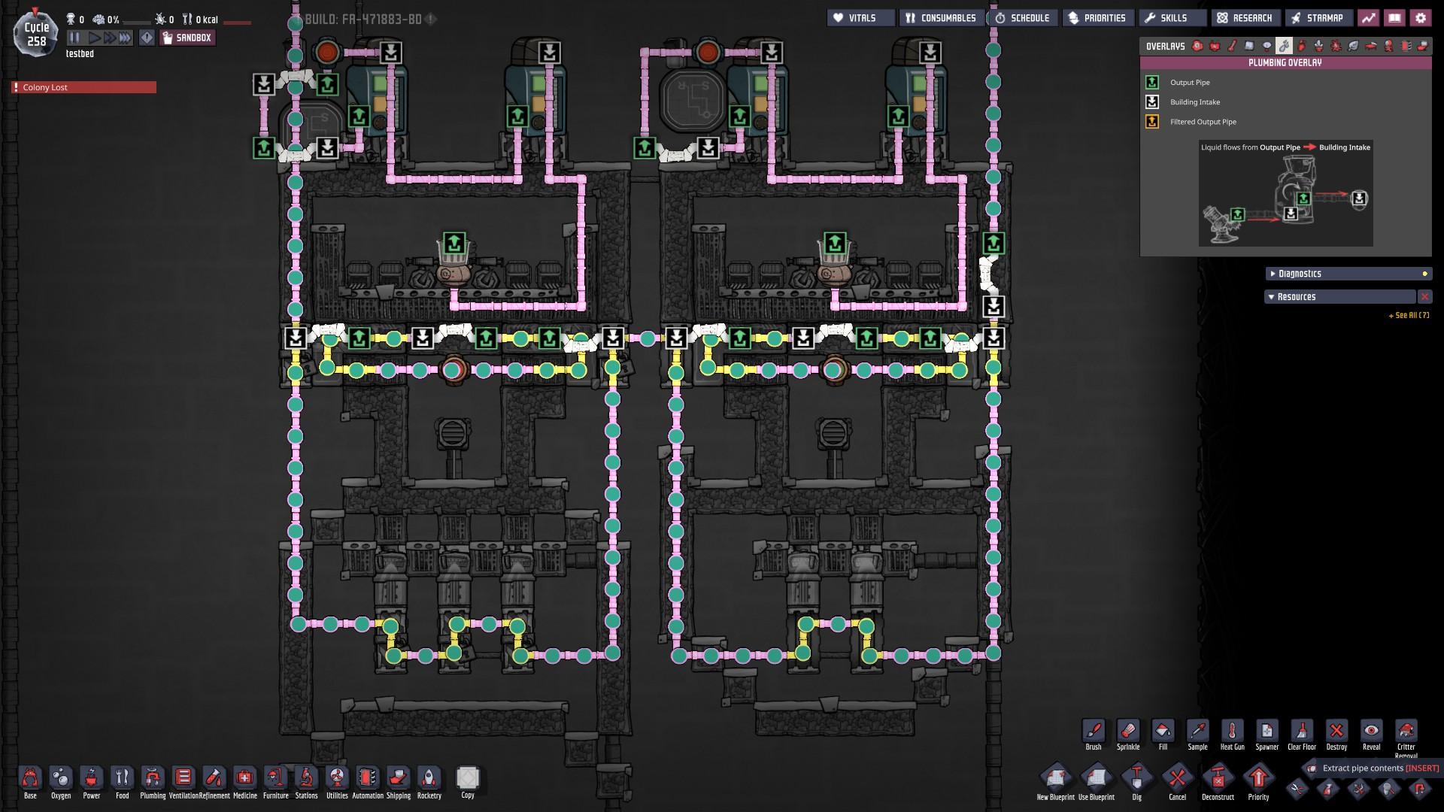Open the Research menu
Image resolution: width=1444 pixels, height=812 pixels.
click(x=1245, y=18)
